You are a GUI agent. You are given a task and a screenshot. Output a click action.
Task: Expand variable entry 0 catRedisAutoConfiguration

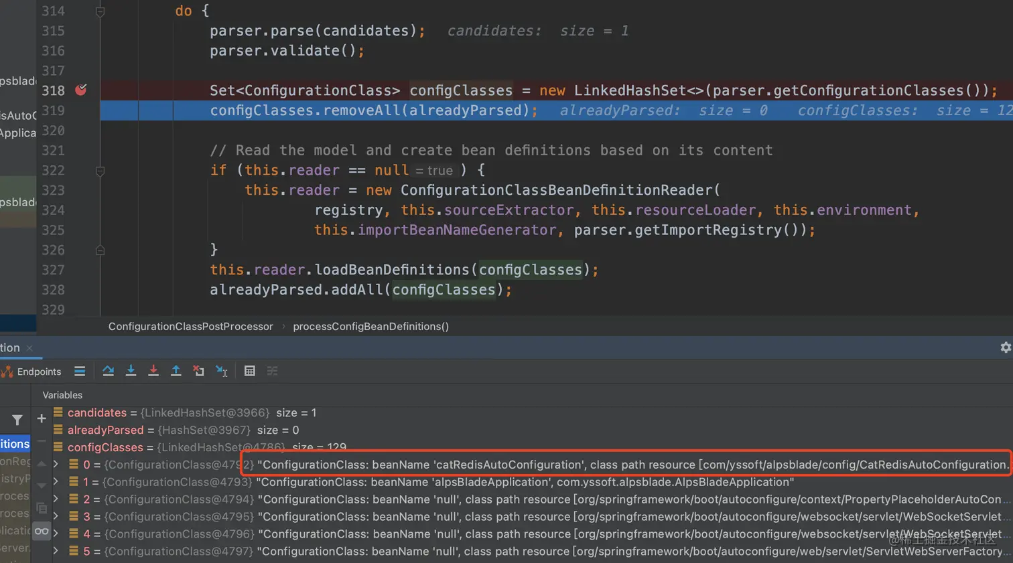point(56,465)
